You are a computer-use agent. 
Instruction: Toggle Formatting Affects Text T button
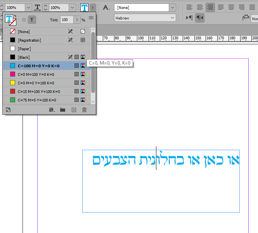tap(32, 20)
